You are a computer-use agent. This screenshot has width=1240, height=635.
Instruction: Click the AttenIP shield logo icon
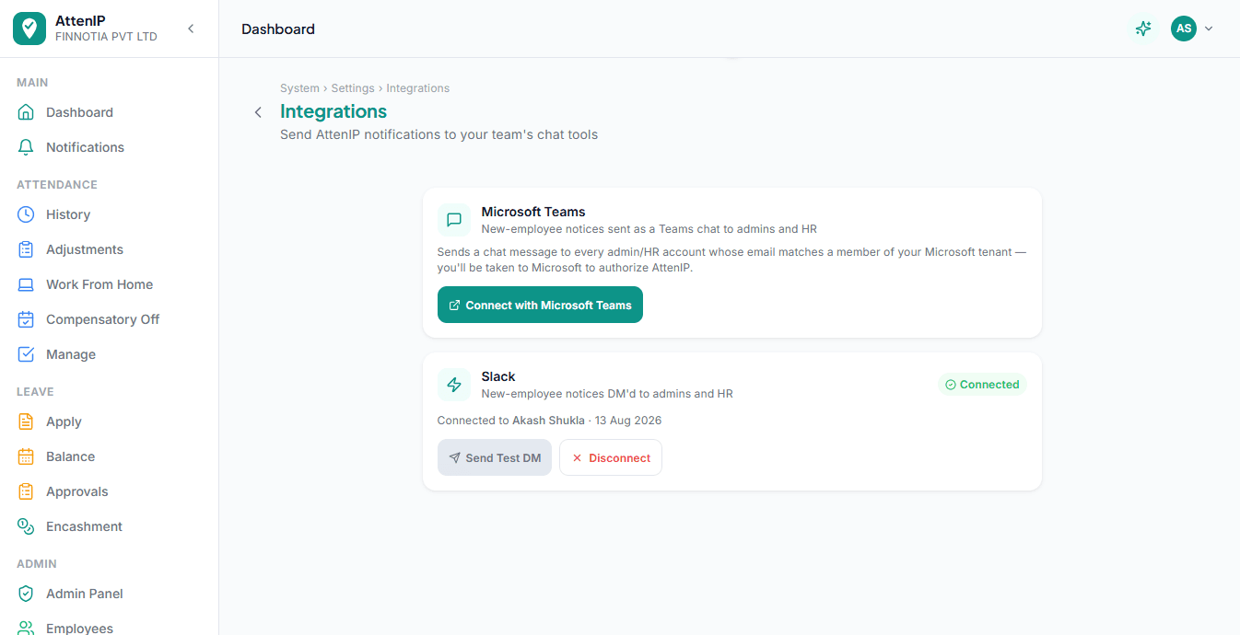click(29, 29)
